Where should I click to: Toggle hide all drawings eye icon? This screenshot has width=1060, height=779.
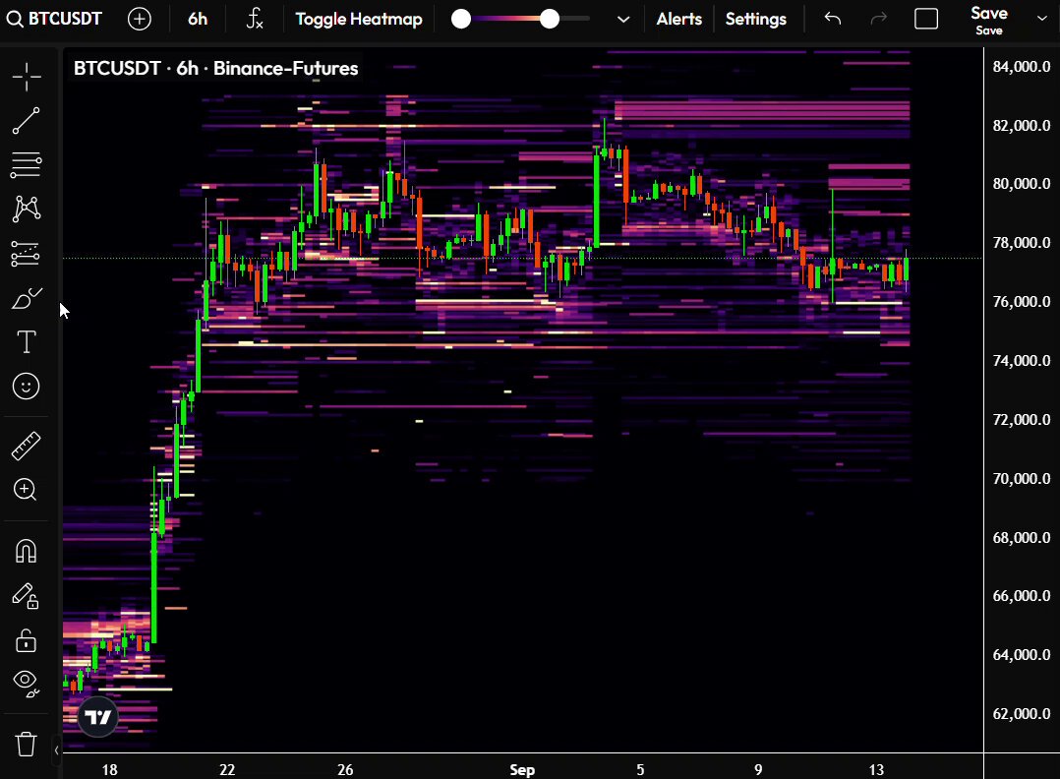tap(27, 684)
